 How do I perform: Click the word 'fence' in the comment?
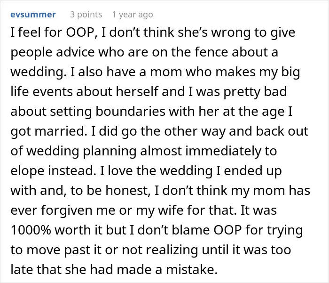coord(211,52)
